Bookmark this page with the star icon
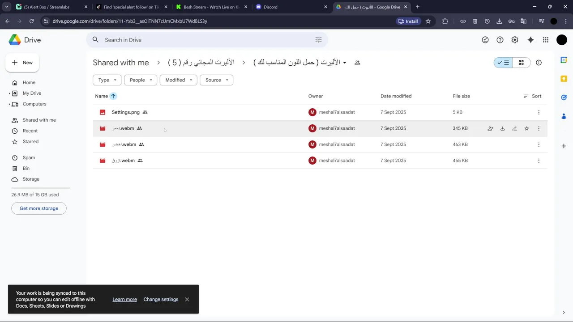573x322 pixels. tap(428, 21)
